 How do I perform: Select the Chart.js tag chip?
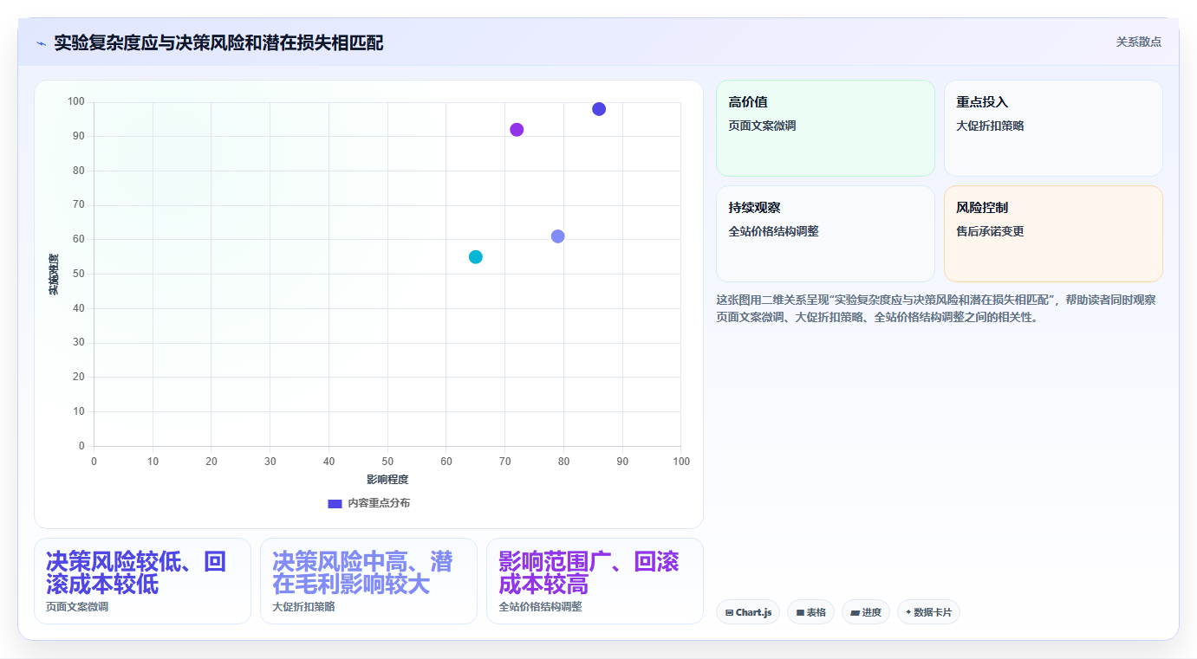pyautogui.click(x=748, y=612)
